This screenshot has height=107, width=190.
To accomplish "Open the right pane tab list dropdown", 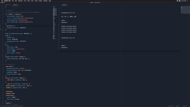I will (x=188, y=5).
